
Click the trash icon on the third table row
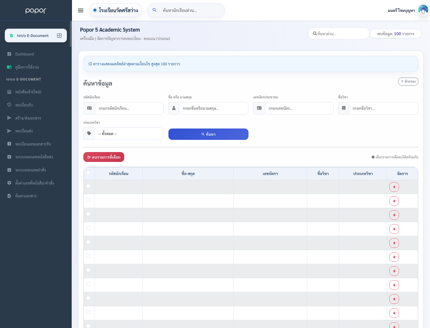394,215
